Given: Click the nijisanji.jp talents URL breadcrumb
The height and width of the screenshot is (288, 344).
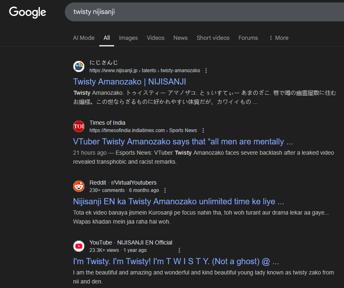Looking at the screenshot, I should coord(145,71).
